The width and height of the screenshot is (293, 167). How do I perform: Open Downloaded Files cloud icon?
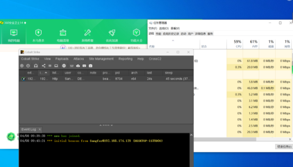click(x=78, y=66)
